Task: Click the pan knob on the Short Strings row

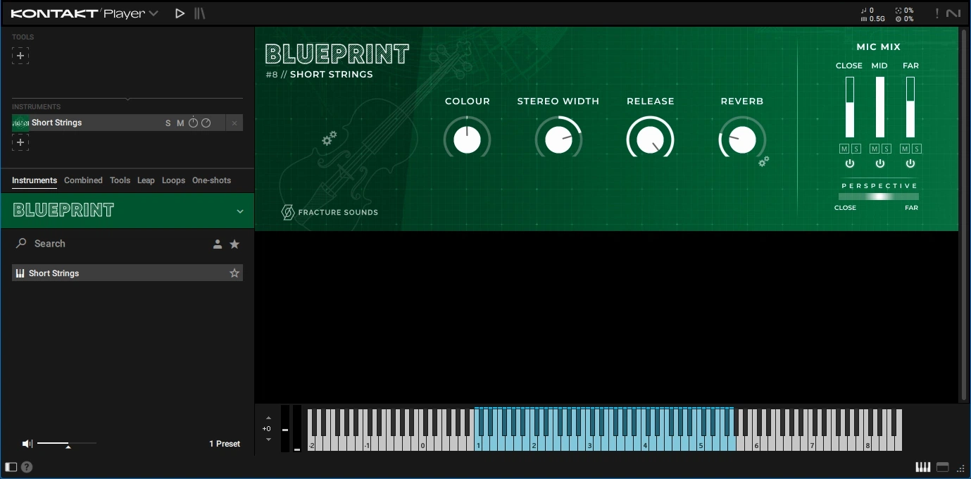Action: point(206,123)
